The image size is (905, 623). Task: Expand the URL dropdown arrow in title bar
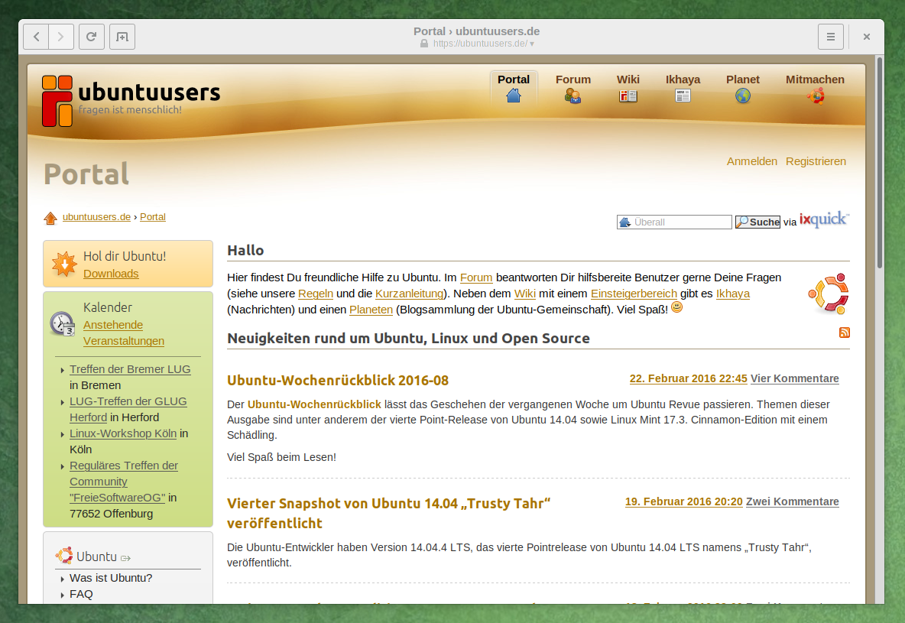pos(531,44)
